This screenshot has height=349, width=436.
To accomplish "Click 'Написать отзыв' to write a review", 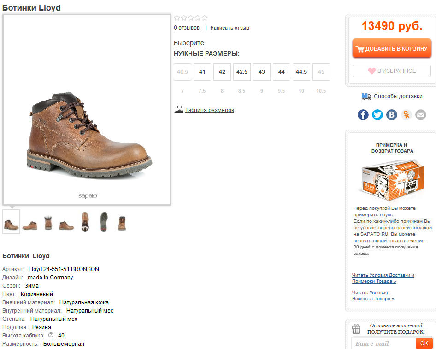I will (230, 28).
